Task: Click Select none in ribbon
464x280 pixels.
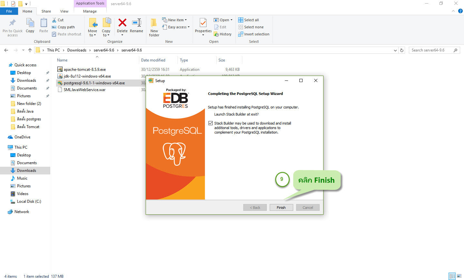Action: pos(251,27)
